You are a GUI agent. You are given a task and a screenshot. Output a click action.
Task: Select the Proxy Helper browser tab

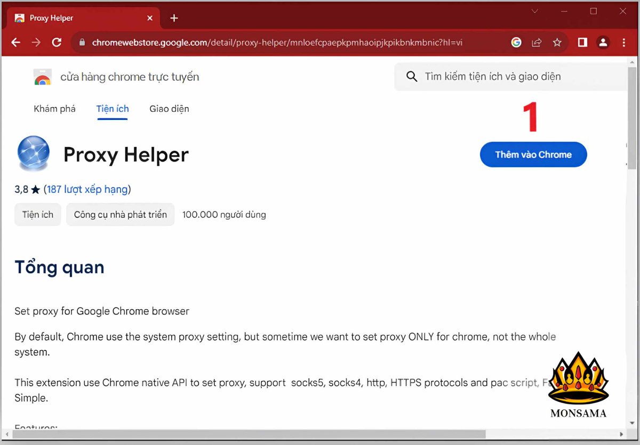click(x=83, y=18)
